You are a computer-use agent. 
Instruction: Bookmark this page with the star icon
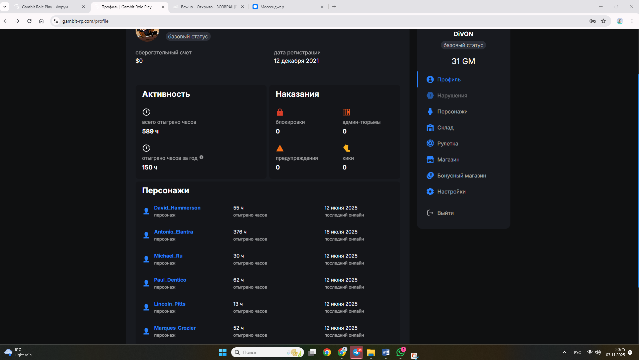(603, 21)
